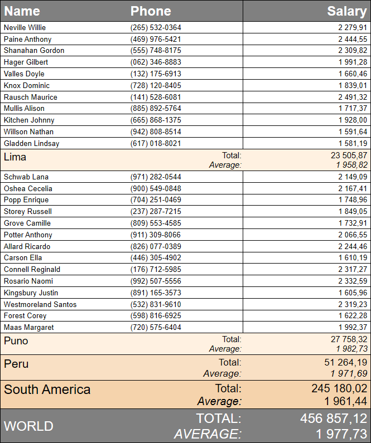Click phone number (720) 575-6404
The width and height of the screenshot is (371, 443).
[x=156, y=327]
